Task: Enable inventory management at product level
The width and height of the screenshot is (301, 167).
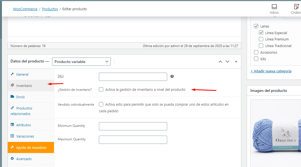Action: (x=101, y=89)
